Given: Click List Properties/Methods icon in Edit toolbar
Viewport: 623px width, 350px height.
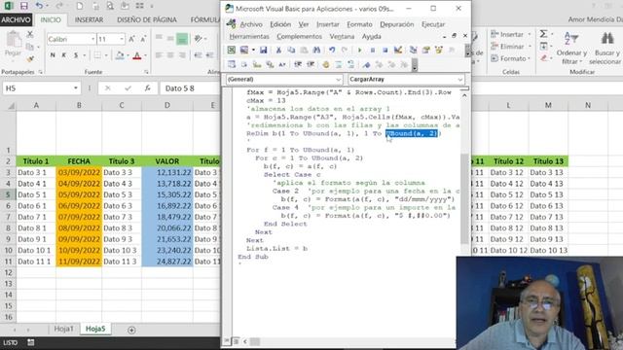Looking at the screenshot, I should pyautogui.click(x=232, y=65).
